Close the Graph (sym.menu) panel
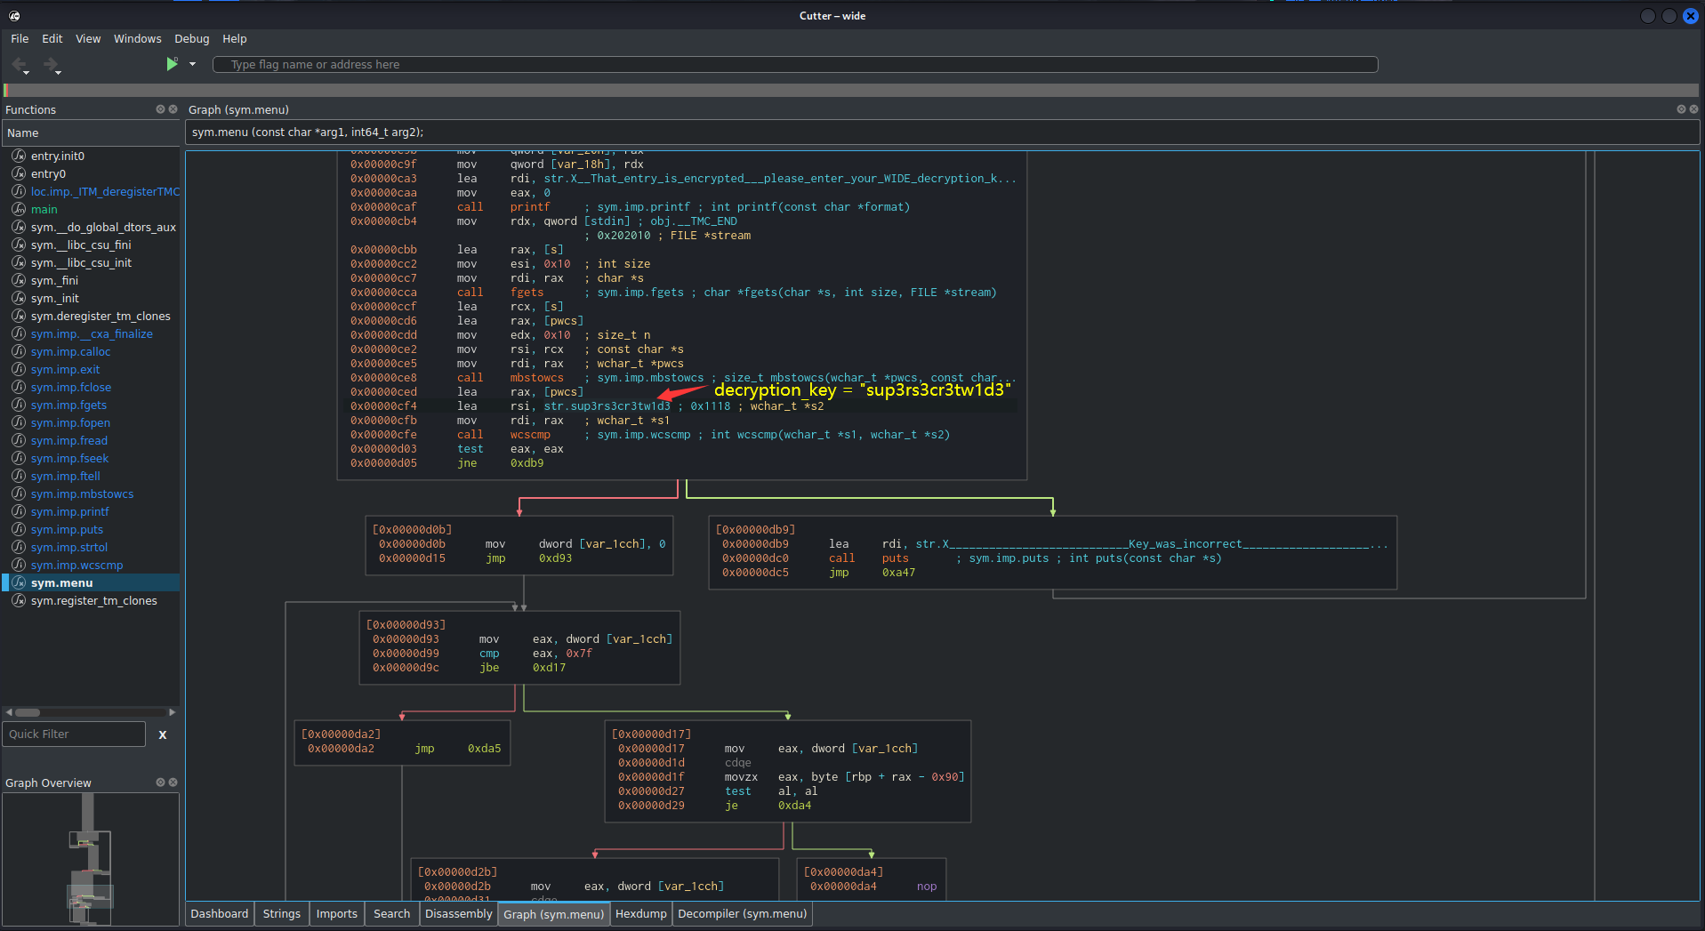 [x=1693, y=109]
